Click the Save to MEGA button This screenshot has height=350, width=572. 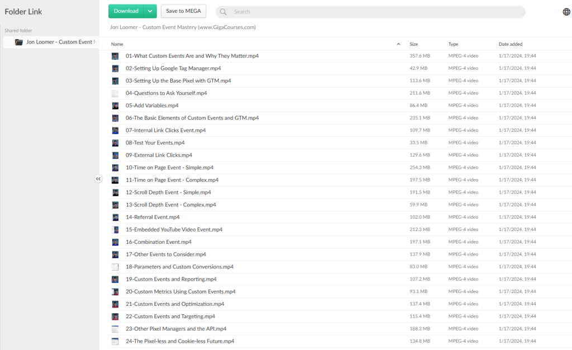183,11
